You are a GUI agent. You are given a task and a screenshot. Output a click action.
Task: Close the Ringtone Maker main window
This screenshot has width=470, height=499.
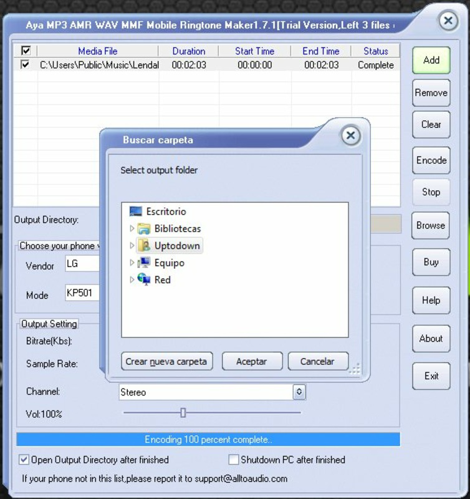pos(448,21)
